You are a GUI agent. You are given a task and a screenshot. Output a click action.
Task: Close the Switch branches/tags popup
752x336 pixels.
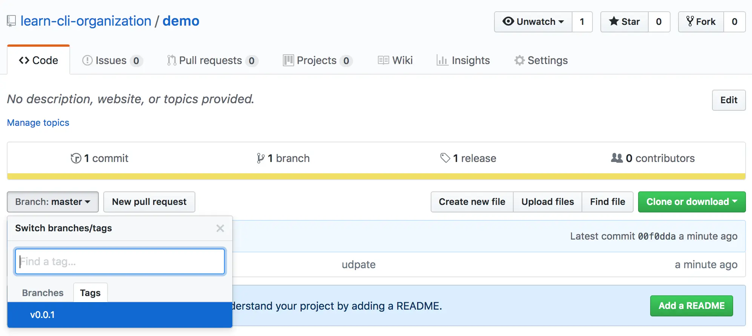(x=220, y=228)
